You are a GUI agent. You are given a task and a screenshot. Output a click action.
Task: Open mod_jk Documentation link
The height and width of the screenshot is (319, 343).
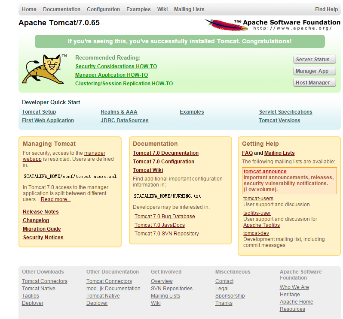[x=113, y=289]
